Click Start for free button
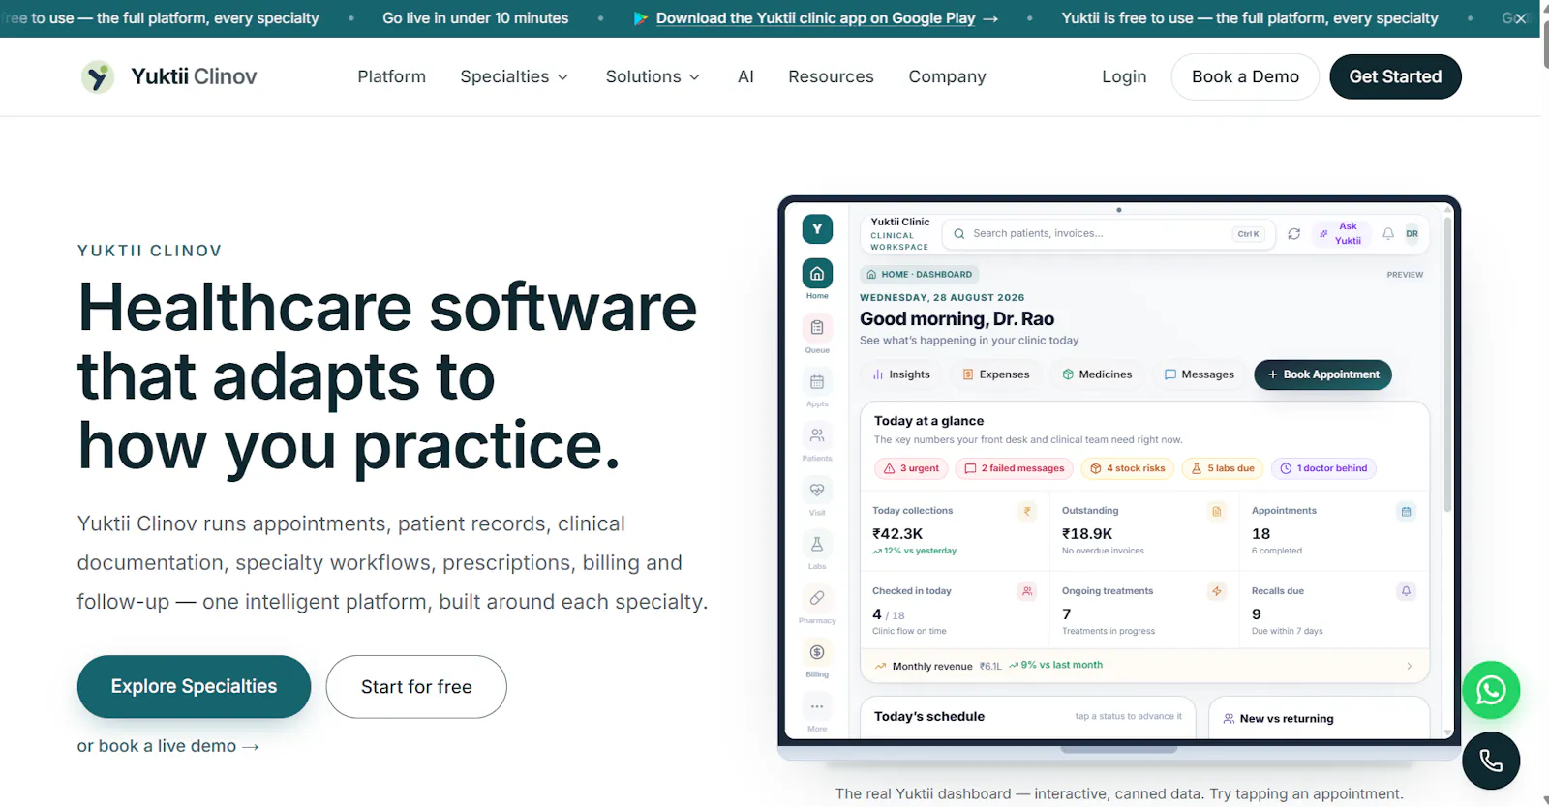Viewport: 1549px width, 807px height. click(416, 687)
